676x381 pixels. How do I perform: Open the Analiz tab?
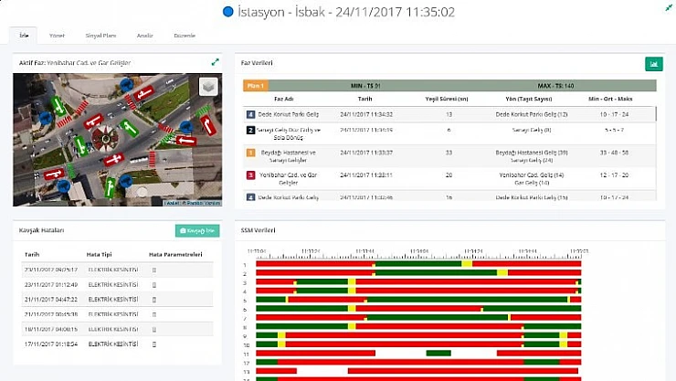pyautogui.click(x=145, y=36)
